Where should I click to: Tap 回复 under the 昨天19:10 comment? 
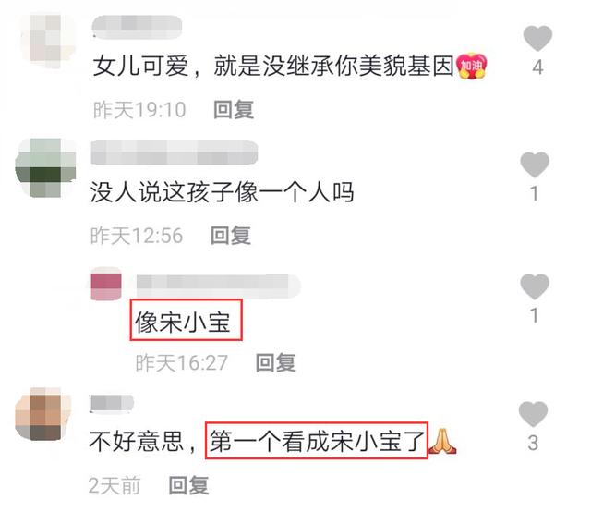point(234,110)
